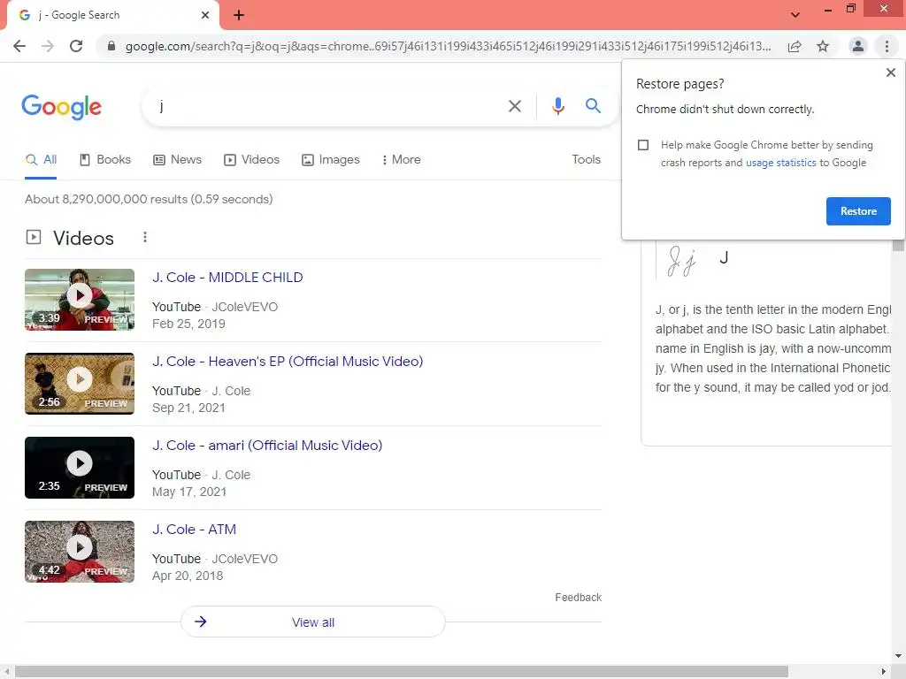Image resolution: width=906 pixels, height=679 pixels.
Task: Click the vertical scrollbar down arrow
Action: pyautogui.click(x=898, y=657)
